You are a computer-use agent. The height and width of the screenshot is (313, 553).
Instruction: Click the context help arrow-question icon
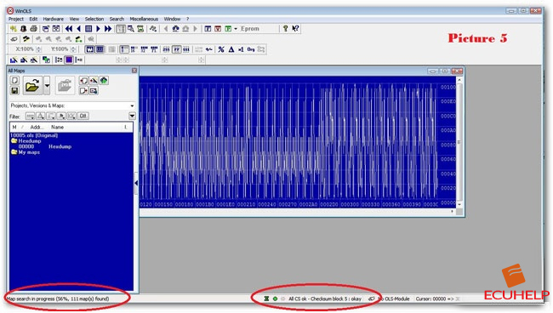pyautogui.click(x=295, y=29)
